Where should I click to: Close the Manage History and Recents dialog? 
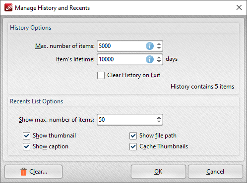(x=239, y=7)
